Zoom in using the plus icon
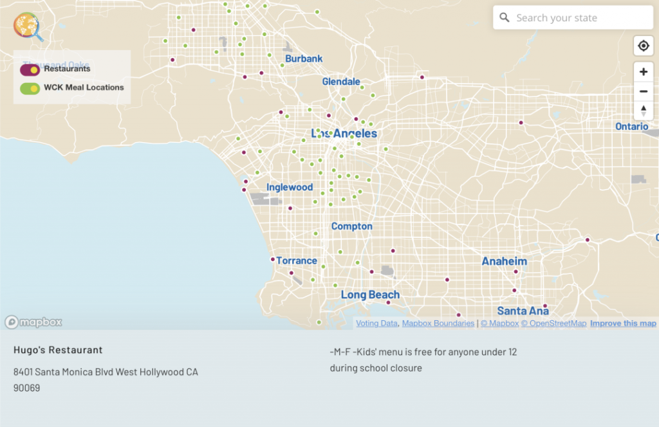The width and height of the screenshot is (659, 427). click(x=643, y=72)
